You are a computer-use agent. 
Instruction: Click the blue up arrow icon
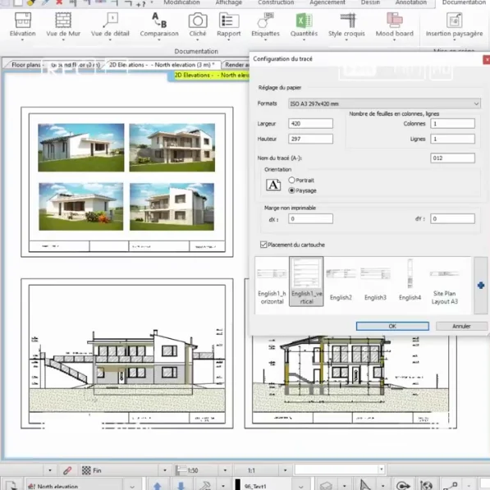coord(158,486)
